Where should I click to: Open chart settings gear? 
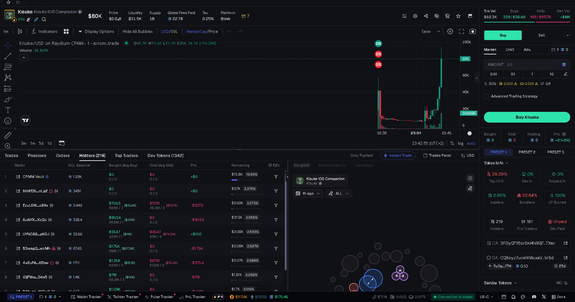pyautogui.click(x=450, y=32)
